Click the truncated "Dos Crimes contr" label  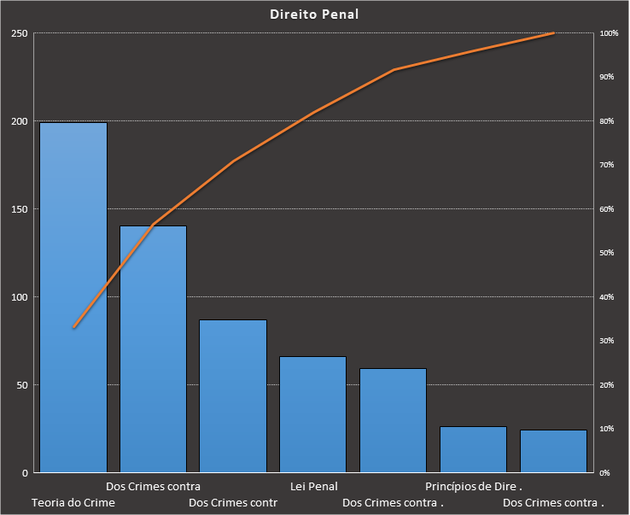[x=233, y=502]
